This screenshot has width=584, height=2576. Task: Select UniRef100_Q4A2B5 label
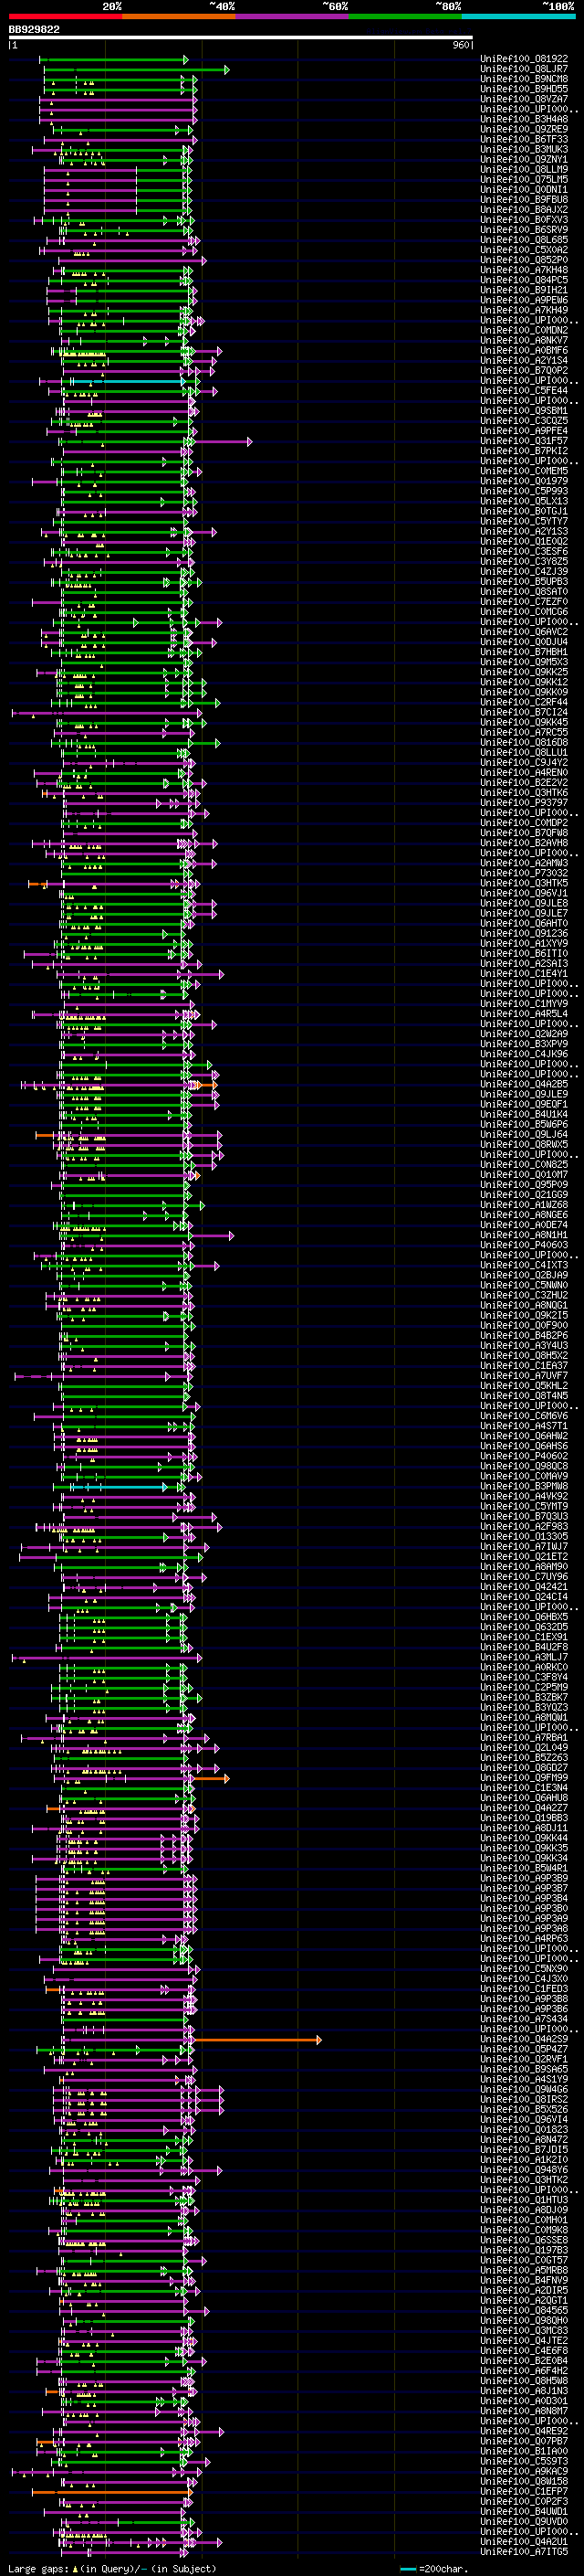[524, 1084]
